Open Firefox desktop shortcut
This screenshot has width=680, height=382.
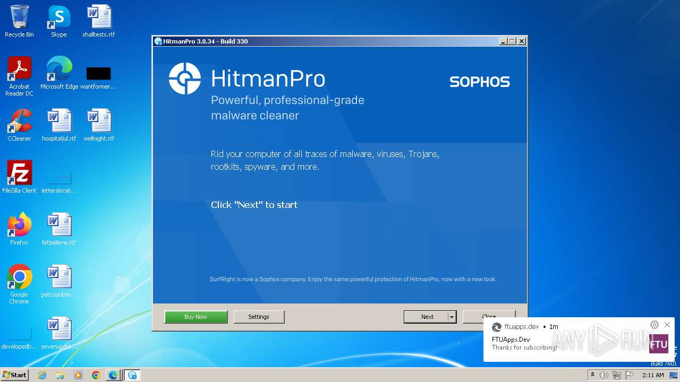point(19,229)
